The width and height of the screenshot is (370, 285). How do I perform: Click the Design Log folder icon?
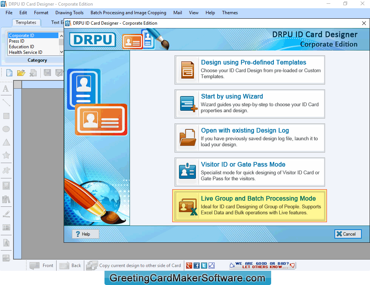[x=188, y=137]
